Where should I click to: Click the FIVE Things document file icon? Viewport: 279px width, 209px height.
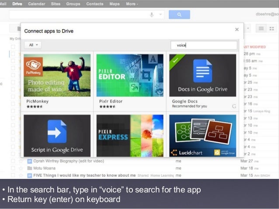(x=30, y=175)
